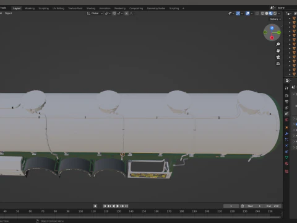
Task: Select solid viewport shading
Action: 267,14
